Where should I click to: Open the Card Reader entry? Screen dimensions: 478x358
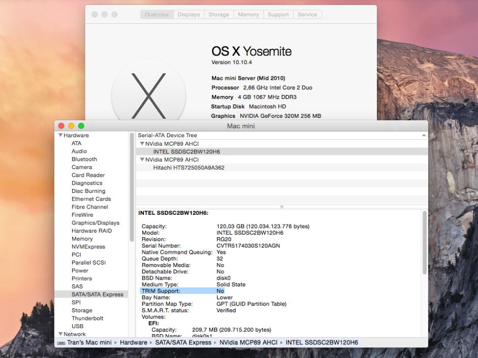click(x=88, y=175)
